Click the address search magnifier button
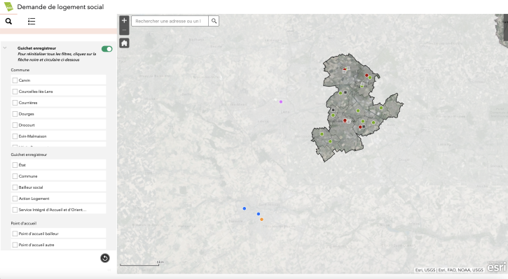The width and height of the screenshot is (508, 279). coord(214,21)
